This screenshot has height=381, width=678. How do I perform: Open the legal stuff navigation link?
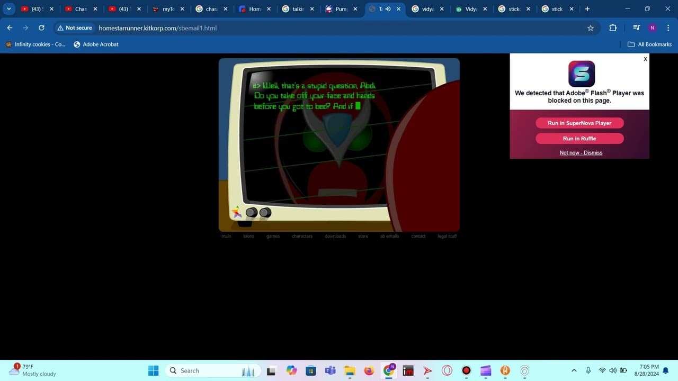coord(447,236)
